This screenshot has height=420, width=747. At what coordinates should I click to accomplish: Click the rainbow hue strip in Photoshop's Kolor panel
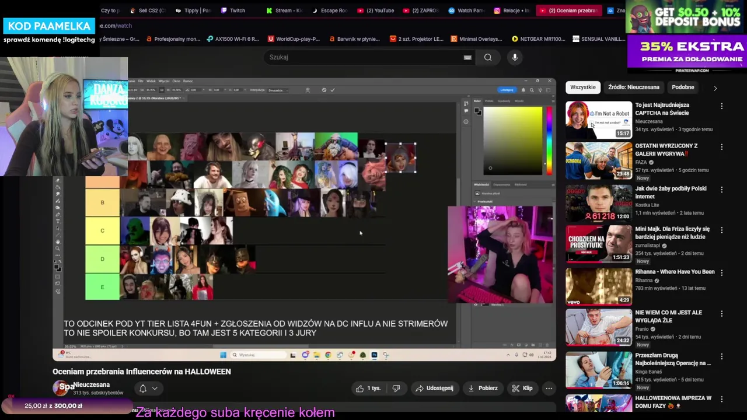(549, 141)
